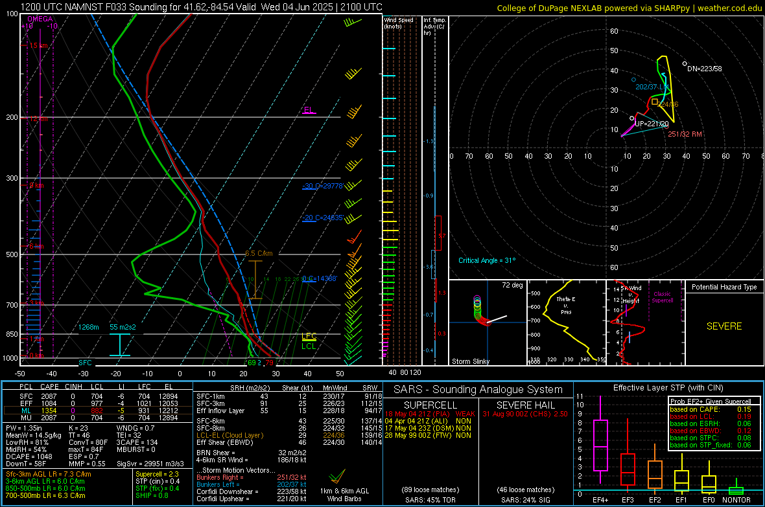This screenshot has width=765, height=507.
Task: Click the OMEGA label
Action: (x=40, y=19)
